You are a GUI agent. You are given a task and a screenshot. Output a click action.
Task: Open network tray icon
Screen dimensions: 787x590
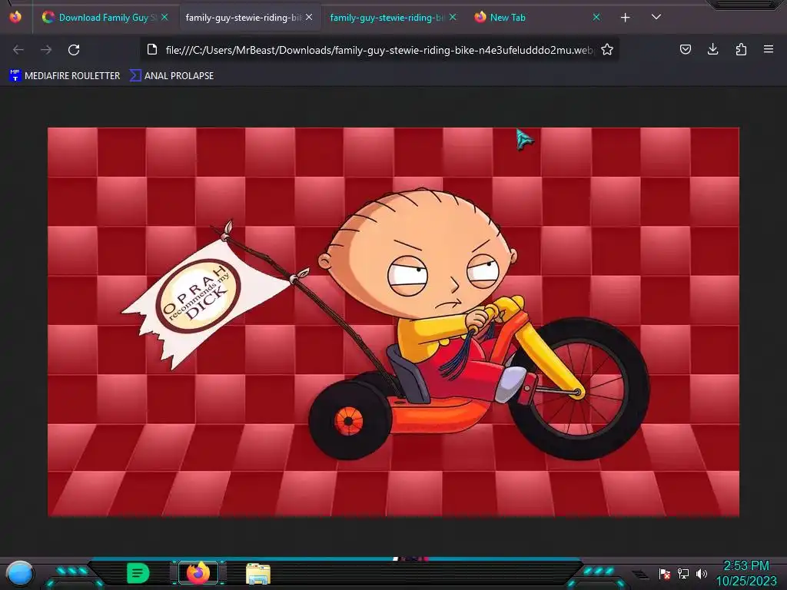coord(683,573)
